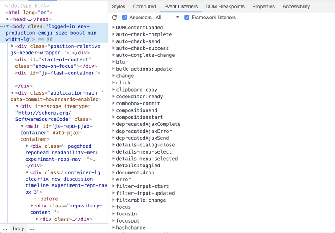Expand the DOMContentLoaded event listener
The image size is (335, 233).
tap(114, 28)
